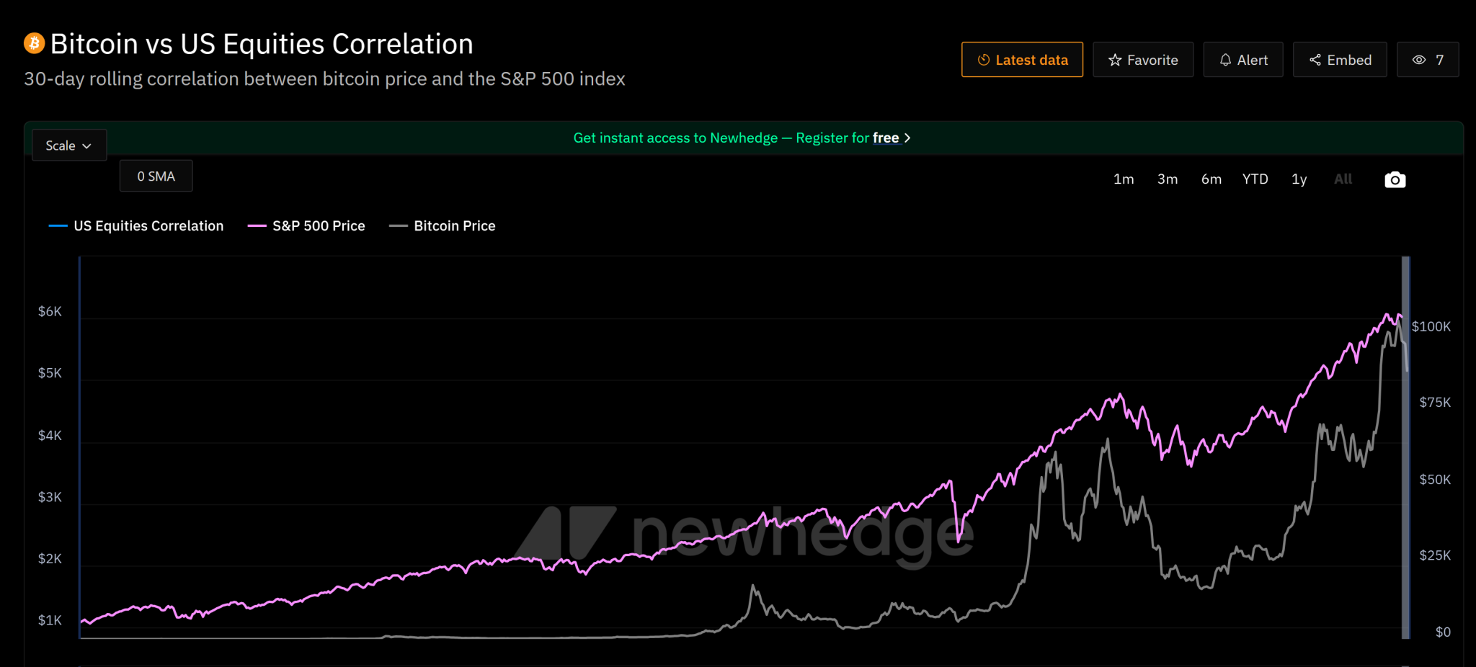Viewport: 1476px width, 667px height.
Task: Click the chevron after Register for free
Action: pos(907,138)
